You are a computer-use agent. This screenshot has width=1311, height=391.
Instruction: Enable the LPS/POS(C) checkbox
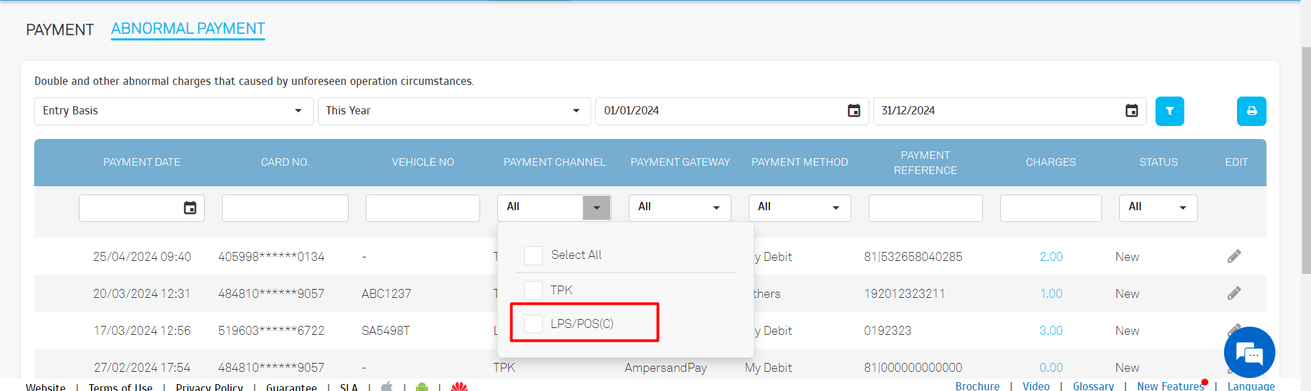point(533,324)
